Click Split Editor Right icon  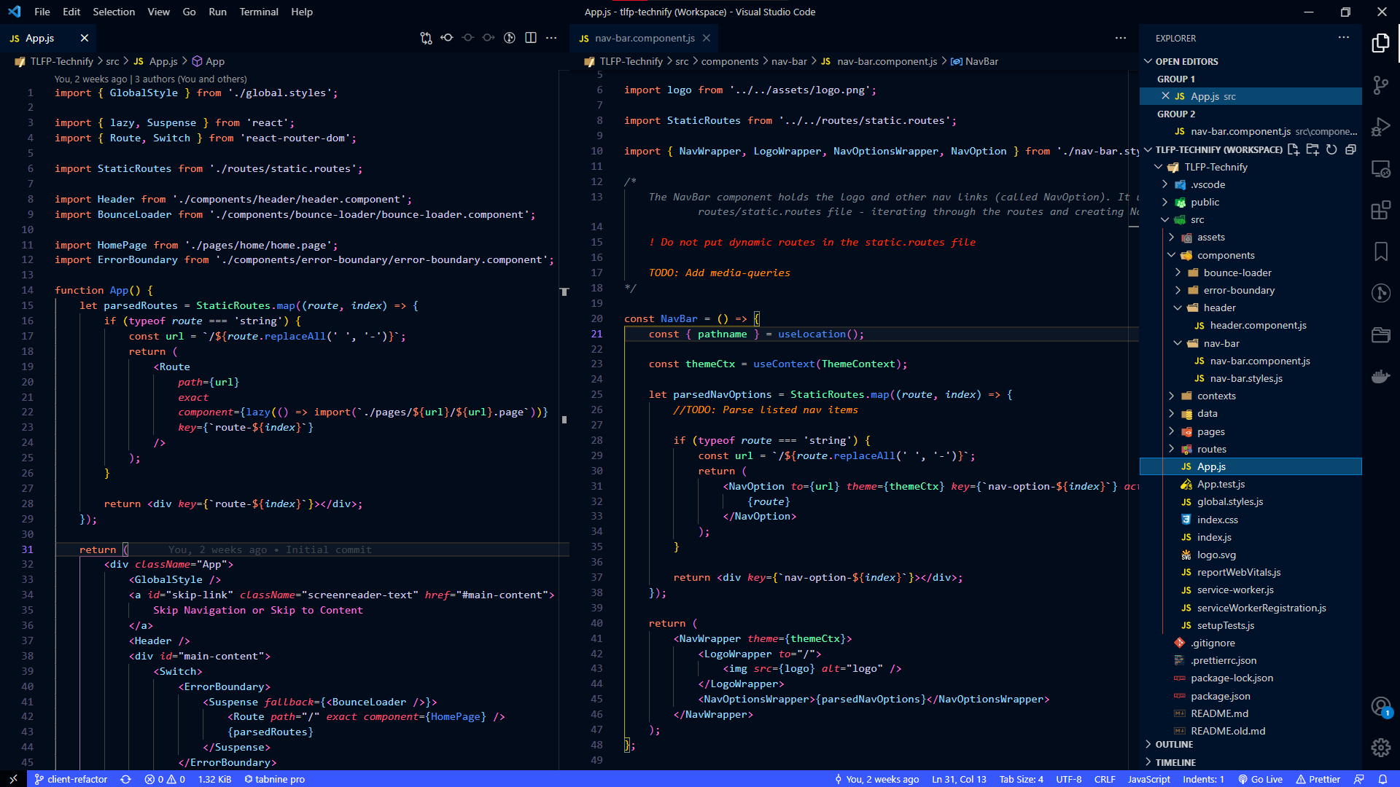(x=531, y=38)
